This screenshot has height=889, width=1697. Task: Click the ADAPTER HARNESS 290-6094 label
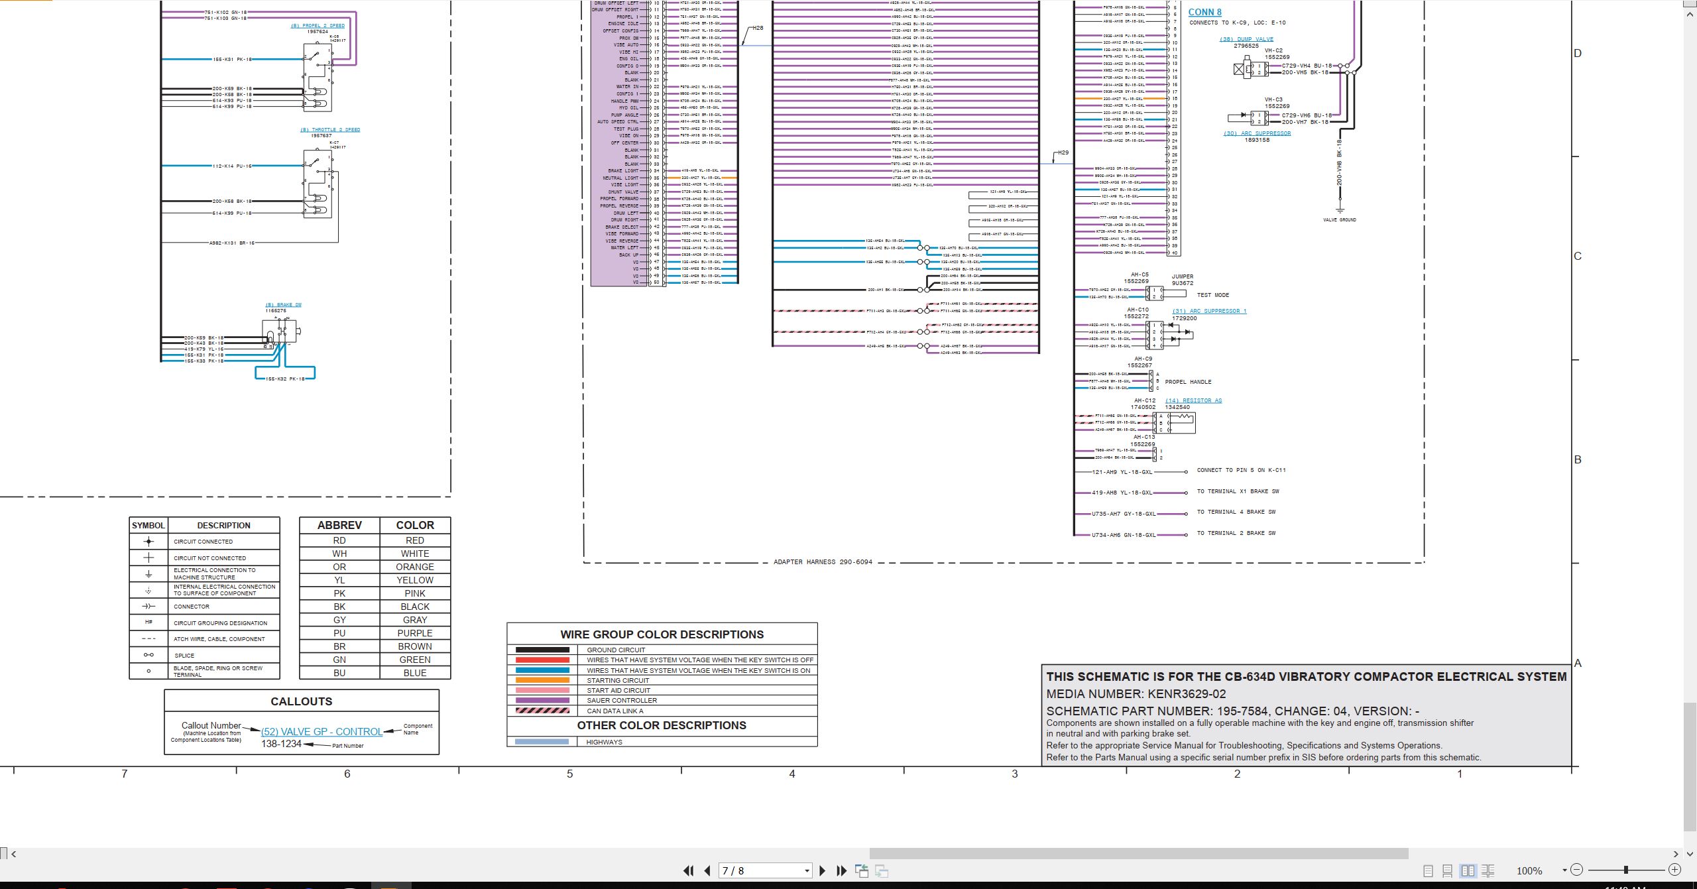(823, 562)
